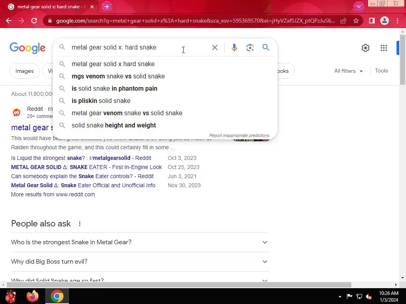
Task: Select suggestion 'is pliskin solid snake'
Action: [x=165, y=101]
